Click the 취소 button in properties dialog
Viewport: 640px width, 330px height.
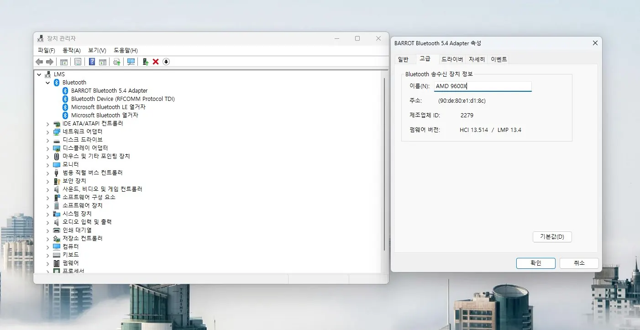(579, 263)
